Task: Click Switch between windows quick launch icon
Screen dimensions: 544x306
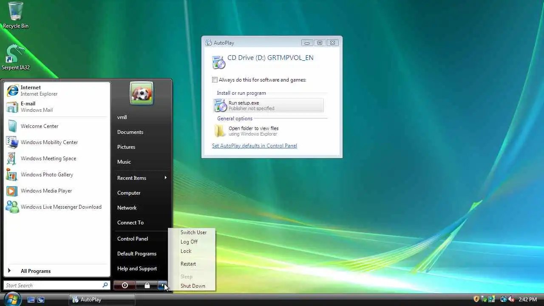Action: click(41, 300)
